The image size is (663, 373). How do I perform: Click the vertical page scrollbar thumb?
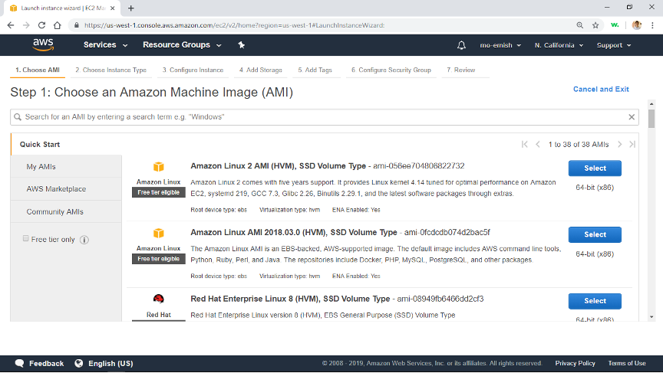click(x=651, y=118)
